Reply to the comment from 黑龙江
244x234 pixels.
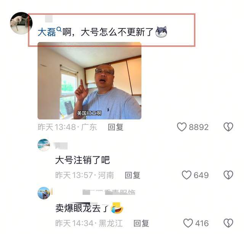coord(141,223)
